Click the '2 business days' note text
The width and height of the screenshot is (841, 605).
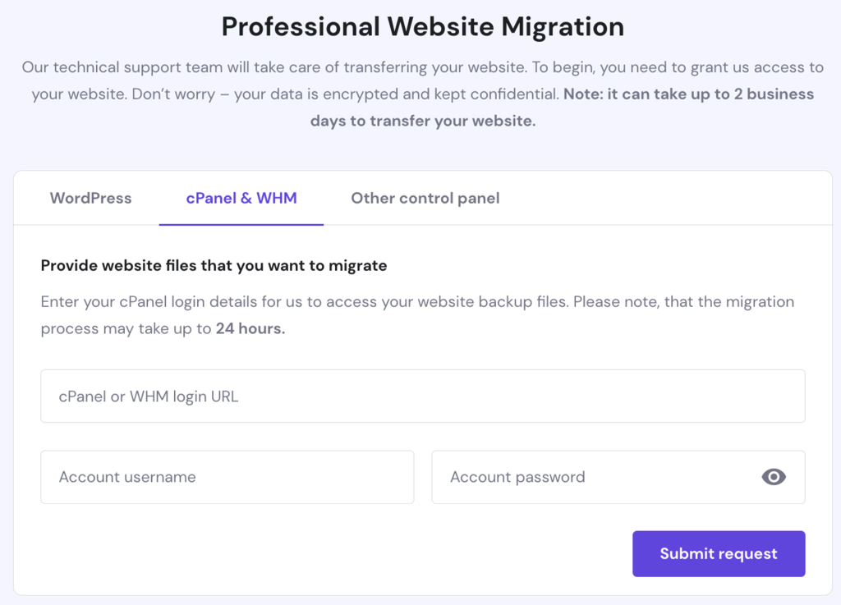point(689,94)
